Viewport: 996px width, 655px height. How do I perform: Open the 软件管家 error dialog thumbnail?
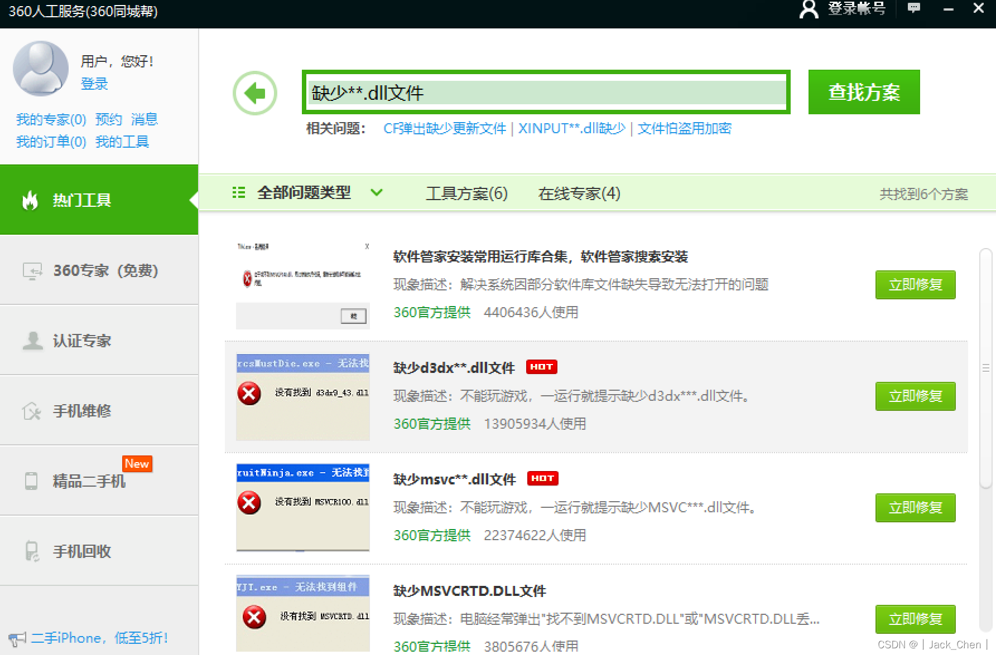click(303, 285)
